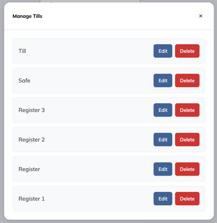Image resolution: width=217 pixels, height=223 pixels.
Task: Edit the Safe entry
Action: click(x=163, y=80)
